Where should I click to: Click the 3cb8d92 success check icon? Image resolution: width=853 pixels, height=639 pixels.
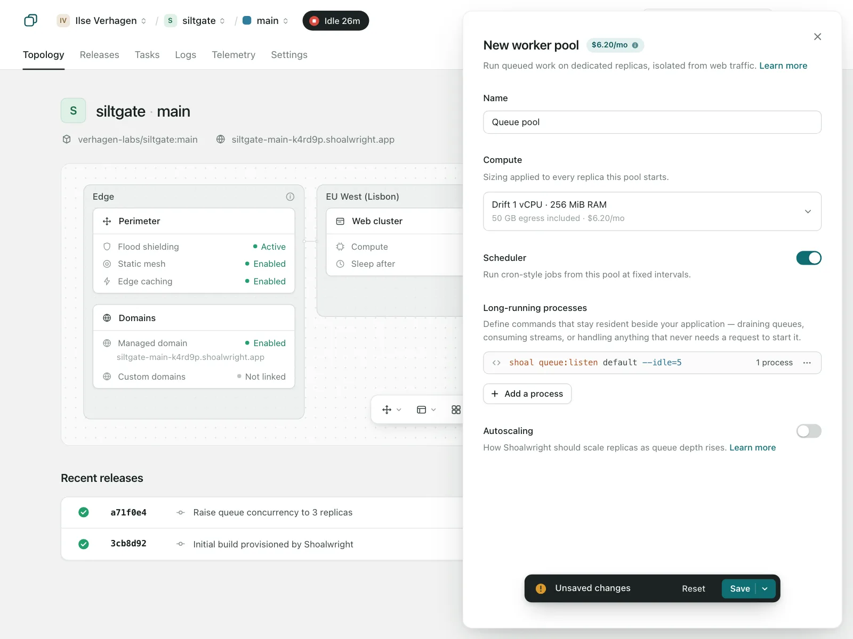pos(84,544)
